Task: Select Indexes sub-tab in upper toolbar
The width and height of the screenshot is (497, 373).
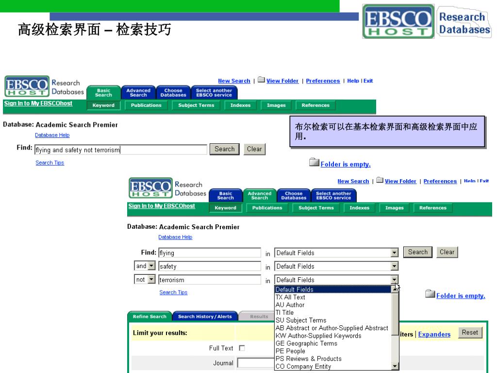Action: tap(240, 105)
